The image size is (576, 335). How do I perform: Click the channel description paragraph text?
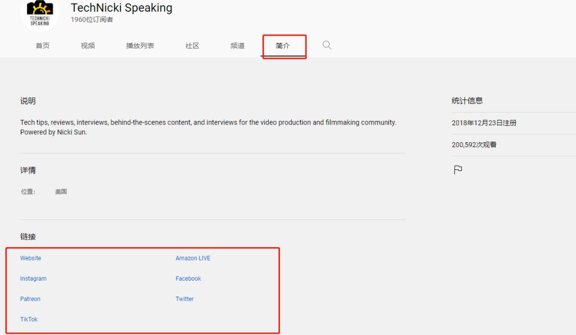[208, 127]
